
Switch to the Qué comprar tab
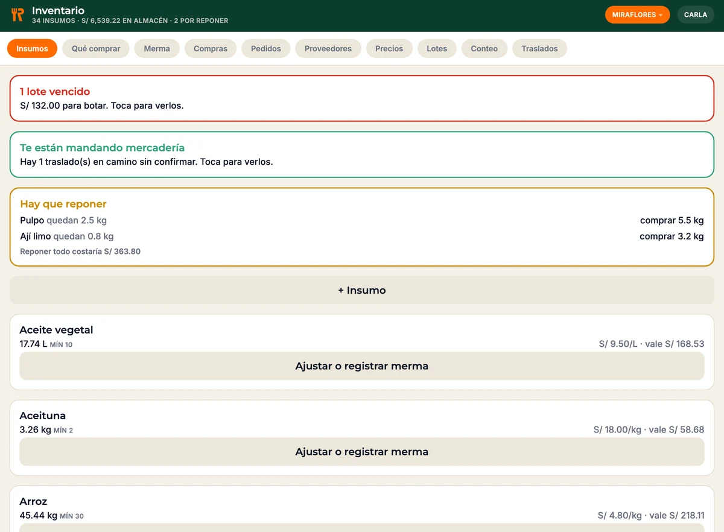click(96, 49)
